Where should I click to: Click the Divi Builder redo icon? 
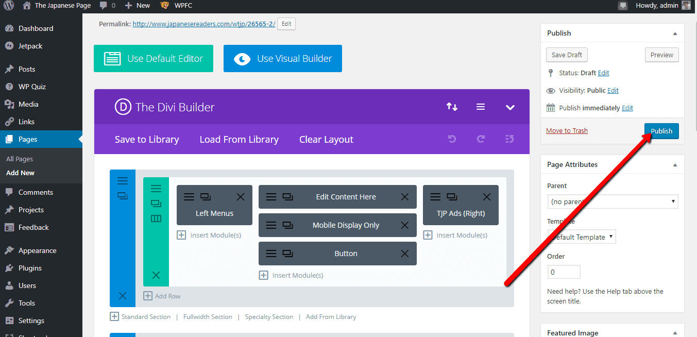(x=481, y=139)
